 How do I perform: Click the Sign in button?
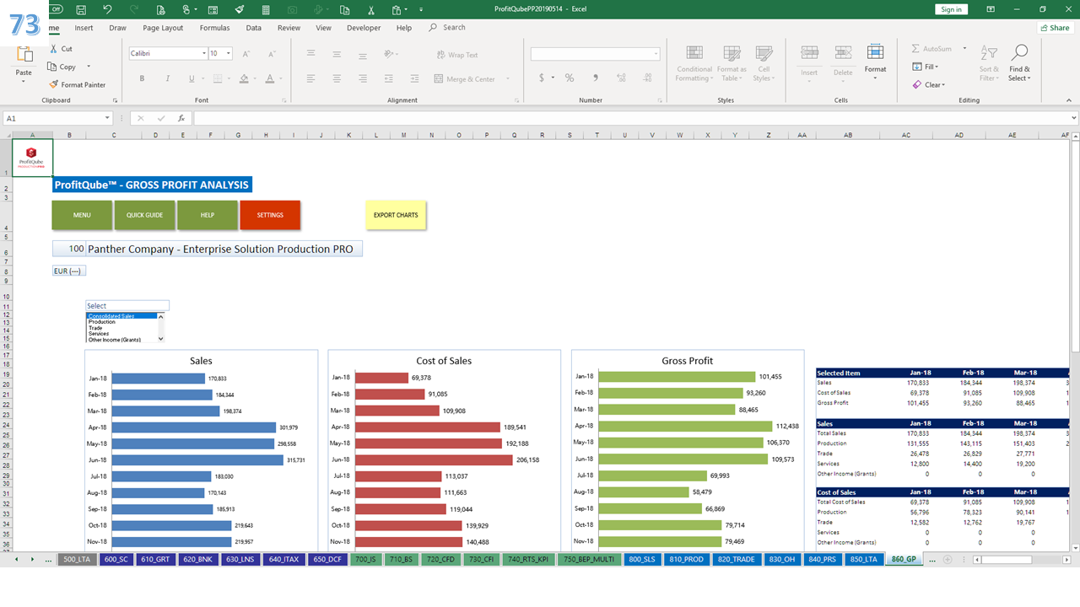(951, 9)
